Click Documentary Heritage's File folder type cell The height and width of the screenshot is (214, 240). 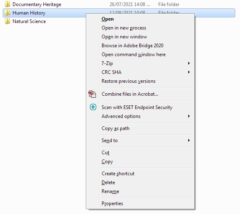pyautogui.click(x=169, y=4)
